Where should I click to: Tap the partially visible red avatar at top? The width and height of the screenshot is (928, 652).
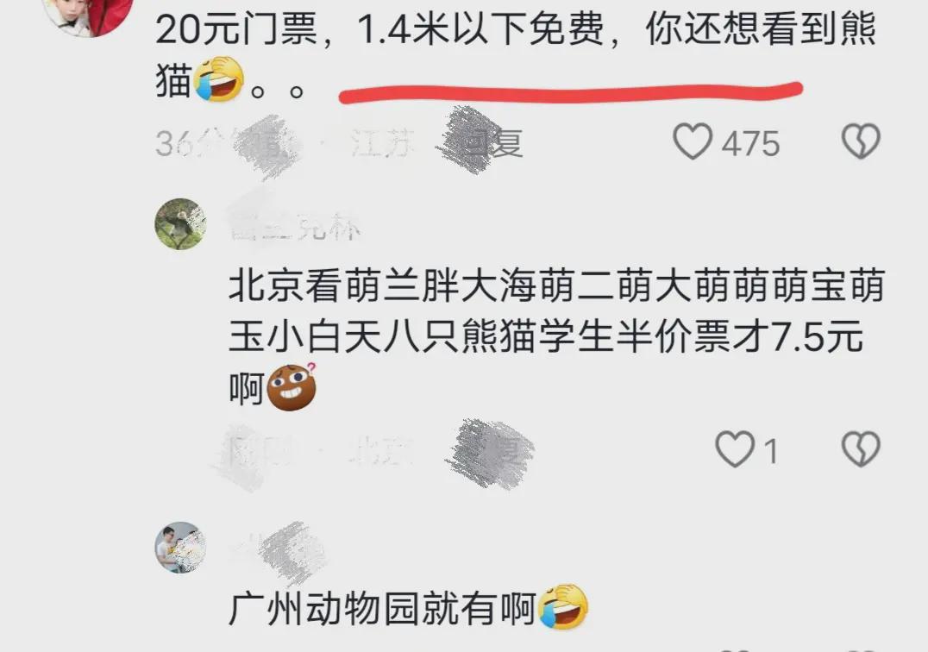(89, 16)
